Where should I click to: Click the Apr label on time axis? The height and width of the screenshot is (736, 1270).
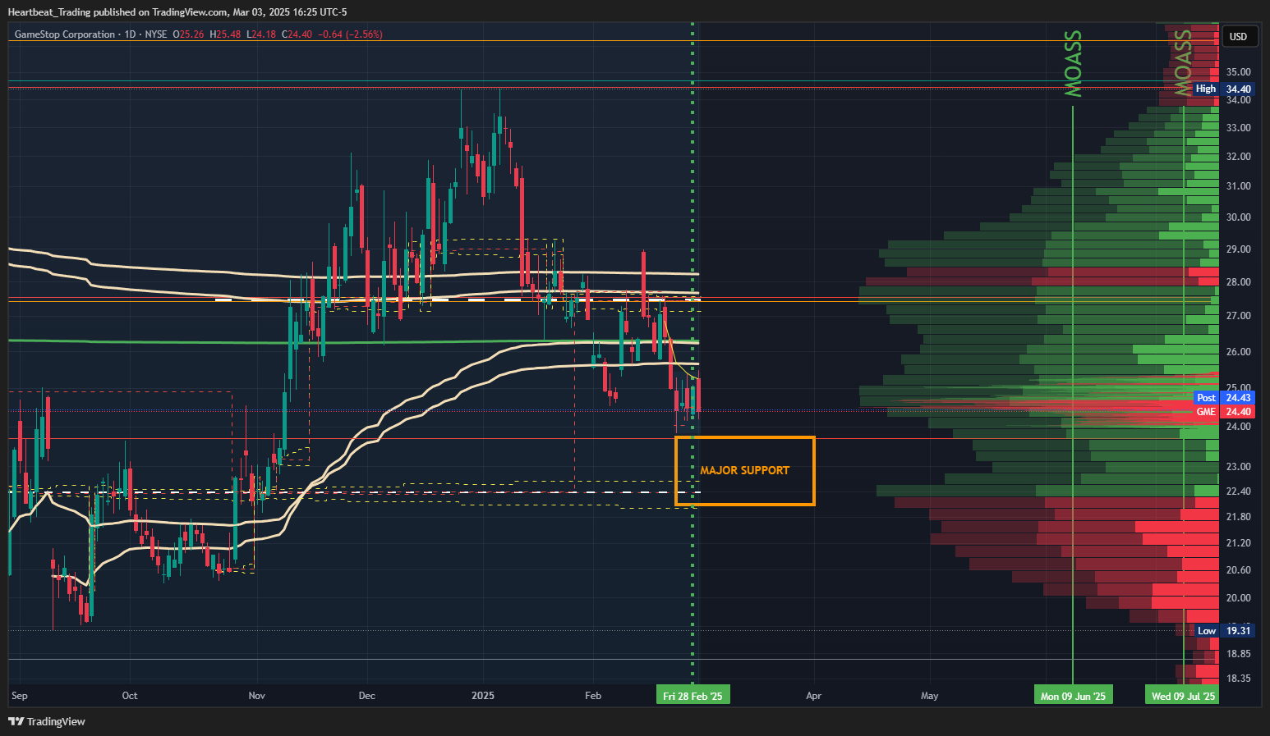click(813, 696)
